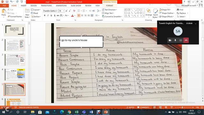Save the presentation from quick access toolbar

pos(7,2)
